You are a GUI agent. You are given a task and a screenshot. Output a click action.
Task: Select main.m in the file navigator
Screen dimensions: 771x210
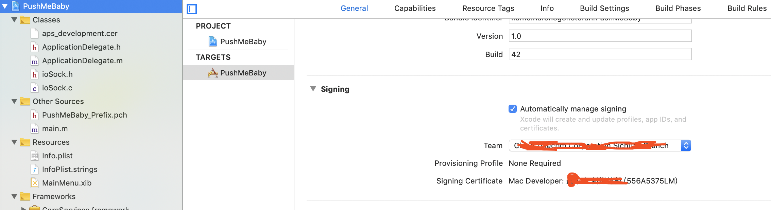pyautogui.click(x=55, y=129)
